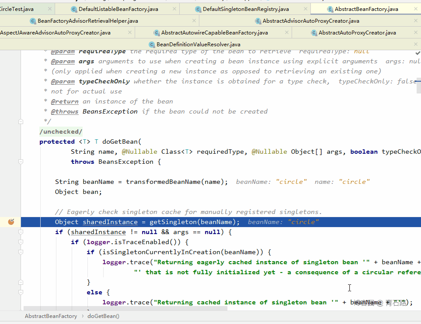Open the AbstractAdvisorAutoProxyCreator.java tab
This screenshot has width=421, height=324.
(x=311, y=21)
